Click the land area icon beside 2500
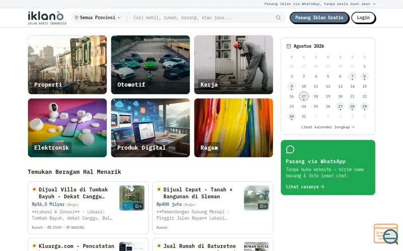The image size is (403, 251). click(x=49, y=227)
